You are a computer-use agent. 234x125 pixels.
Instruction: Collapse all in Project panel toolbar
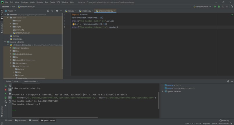coord(52,11)
